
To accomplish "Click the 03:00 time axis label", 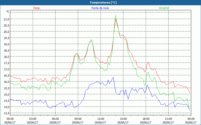I will (33, 119).
